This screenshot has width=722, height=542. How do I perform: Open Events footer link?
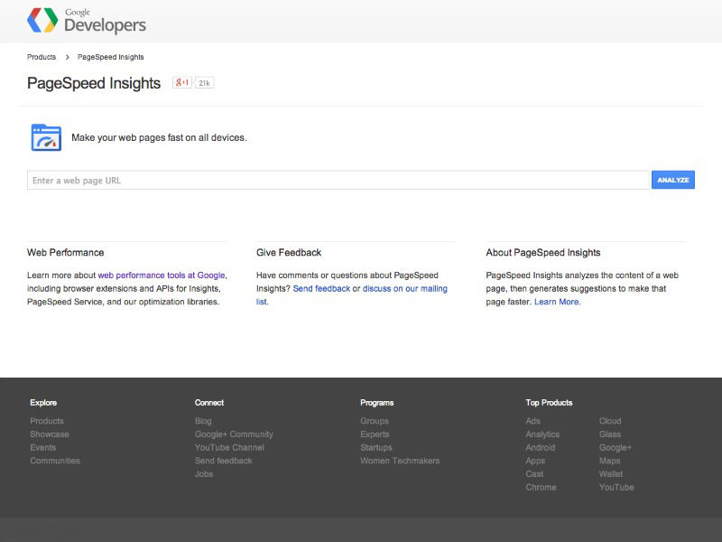coord(42,447)
